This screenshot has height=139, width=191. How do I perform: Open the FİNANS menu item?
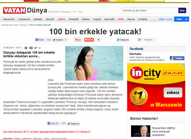[x=86, y=19]
